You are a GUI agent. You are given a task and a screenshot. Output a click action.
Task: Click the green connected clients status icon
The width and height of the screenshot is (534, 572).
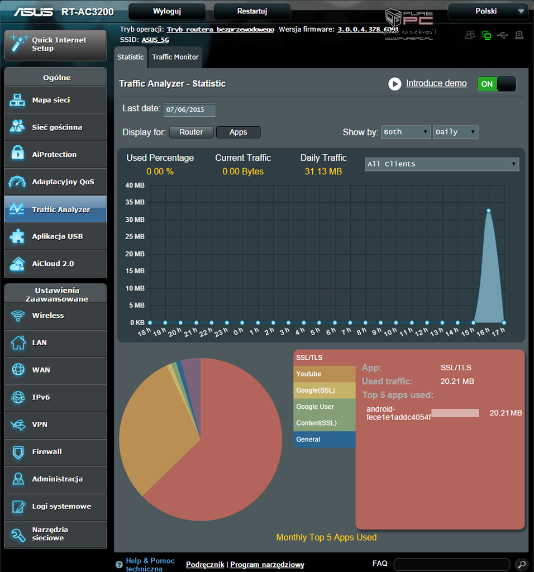pos(486,35)
